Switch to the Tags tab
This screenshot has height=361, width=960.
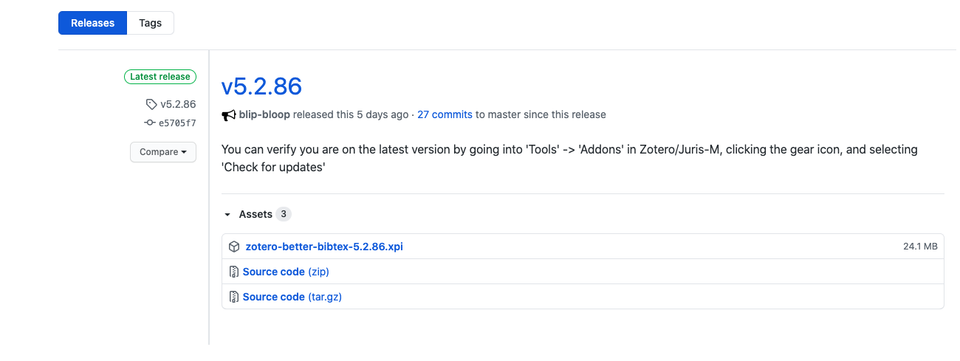(150, 23)
